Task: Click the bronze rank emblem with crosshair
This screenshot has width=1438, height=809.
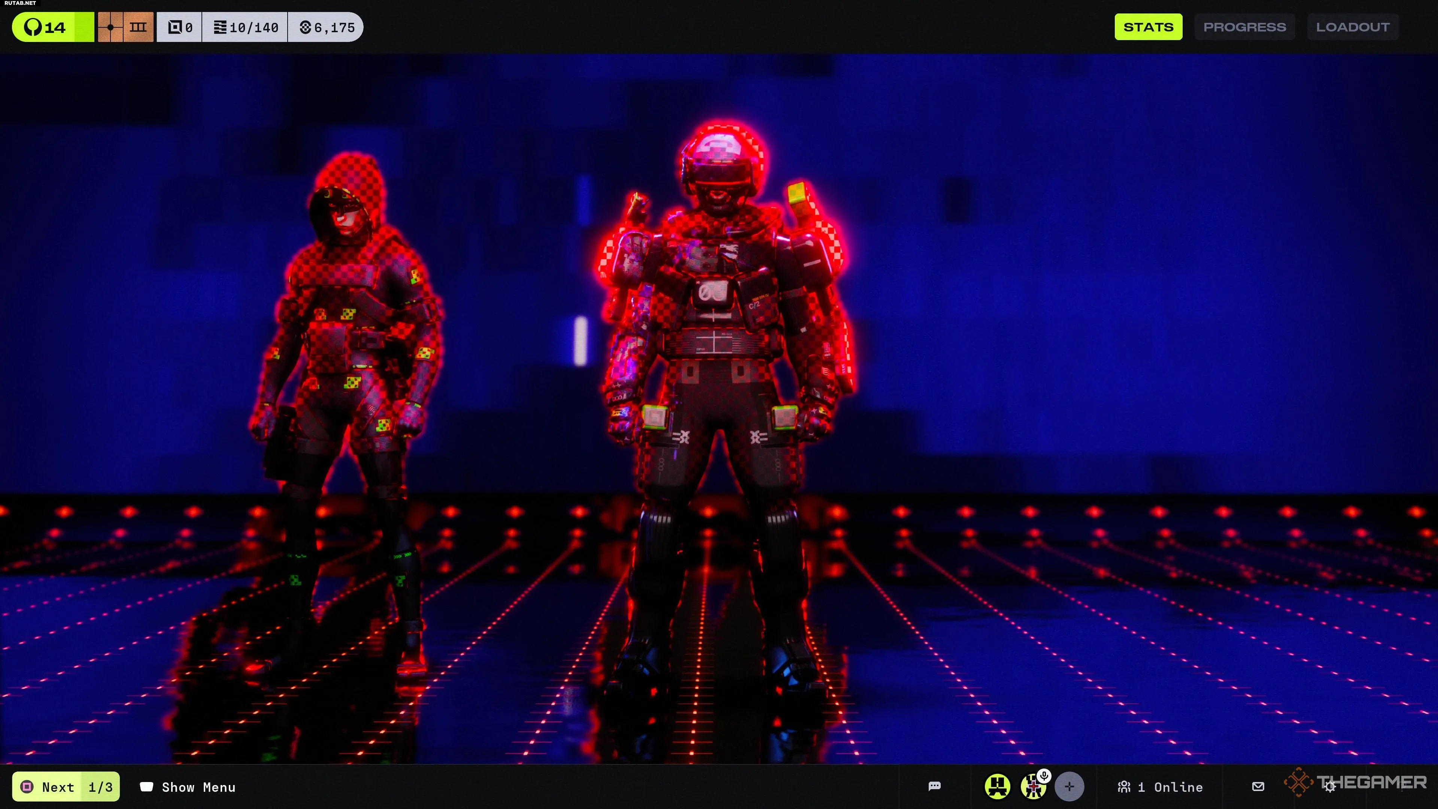Action: 110,27
